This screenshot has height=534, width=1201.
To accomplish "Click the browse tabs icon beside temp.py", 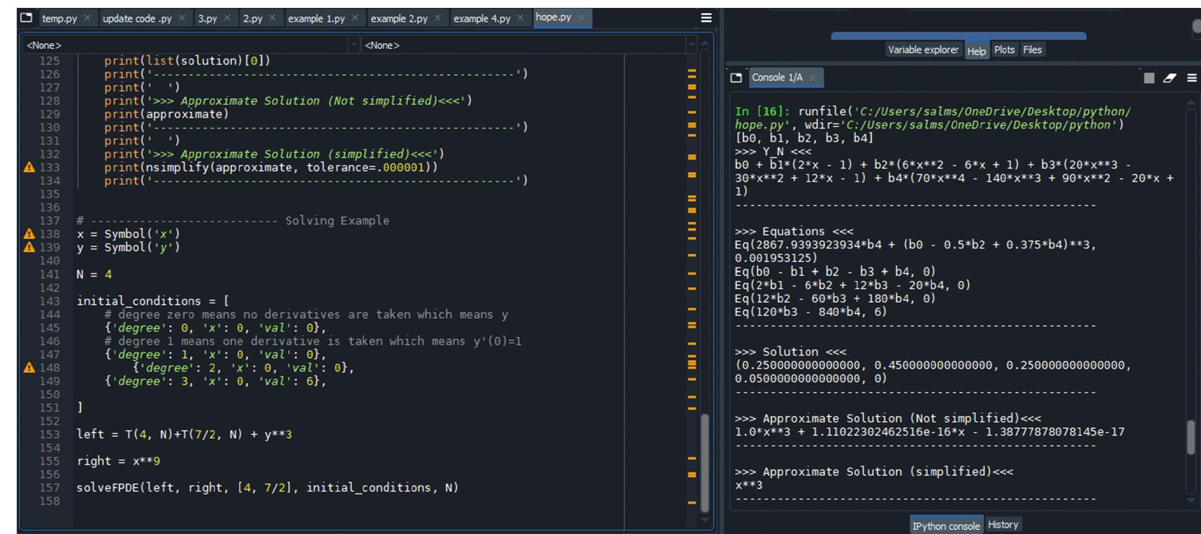I will coord(26,18).
